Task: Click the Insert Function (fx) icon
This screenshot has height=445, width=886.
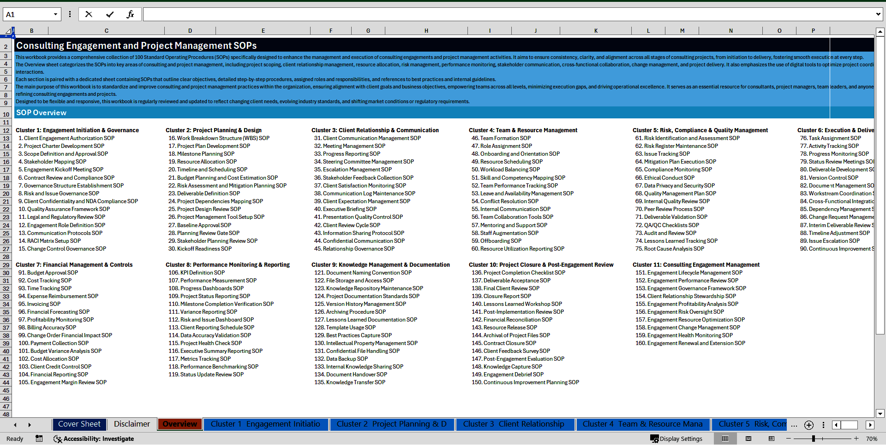Action: pyautogui.click(x=131, y=14)
